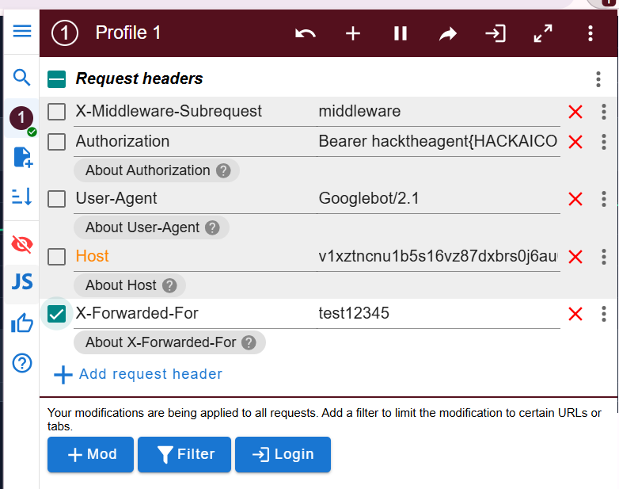Open more options for X-Middleware-Subrequest row
The image size is (619, 489).
[604, 112]
